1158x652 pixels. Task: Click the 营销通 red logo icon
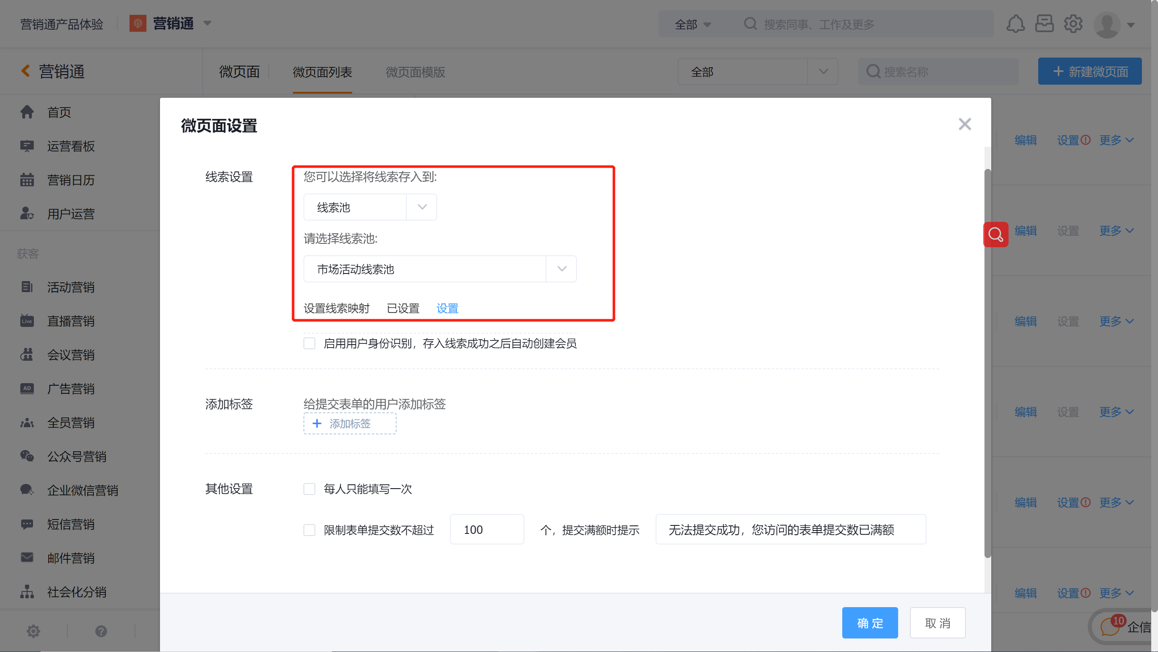[138, 23]
